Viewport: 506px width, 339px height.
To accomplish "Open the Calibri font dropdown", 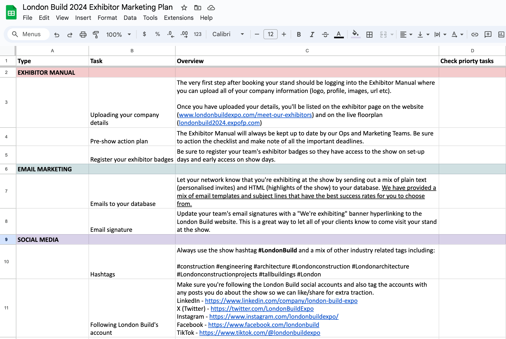I will point(228,34).
